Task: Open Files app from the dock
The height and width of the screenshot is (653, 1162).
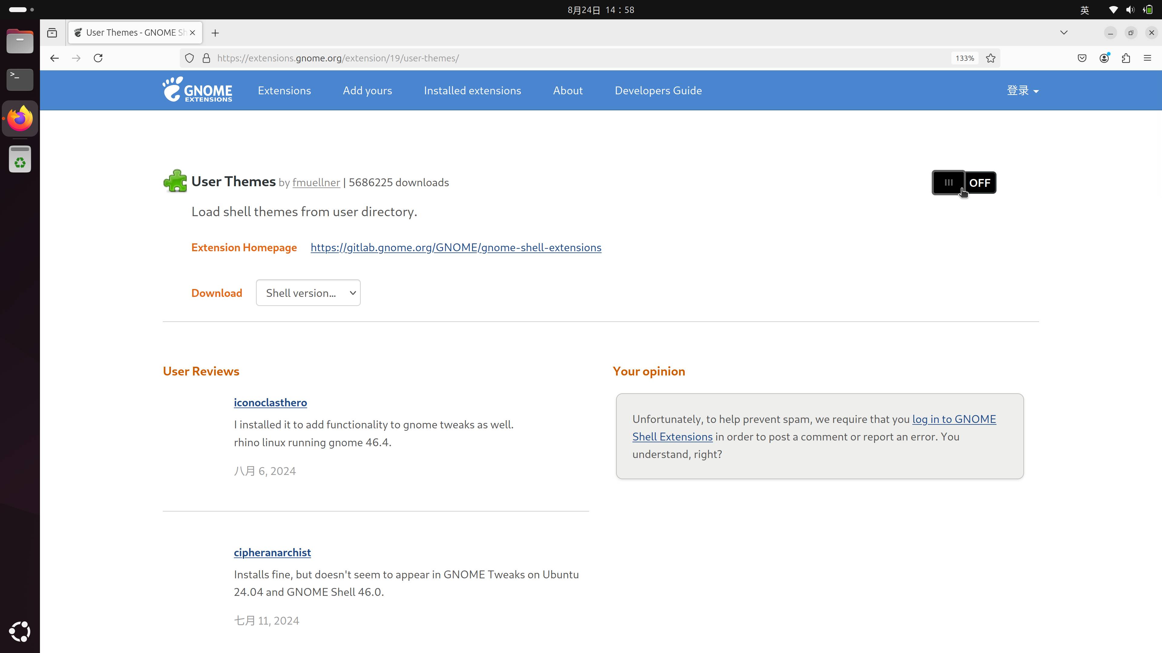Action: [20, 41]
